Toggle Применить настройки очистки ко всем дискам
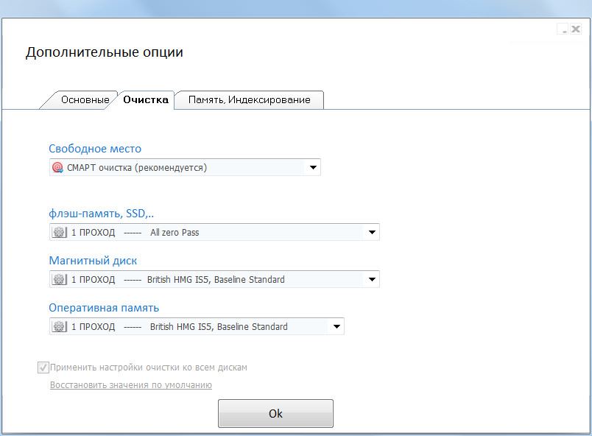 coord(43,368)
